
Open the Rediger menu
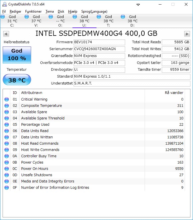pyautogui.click(x=15, y=11)
